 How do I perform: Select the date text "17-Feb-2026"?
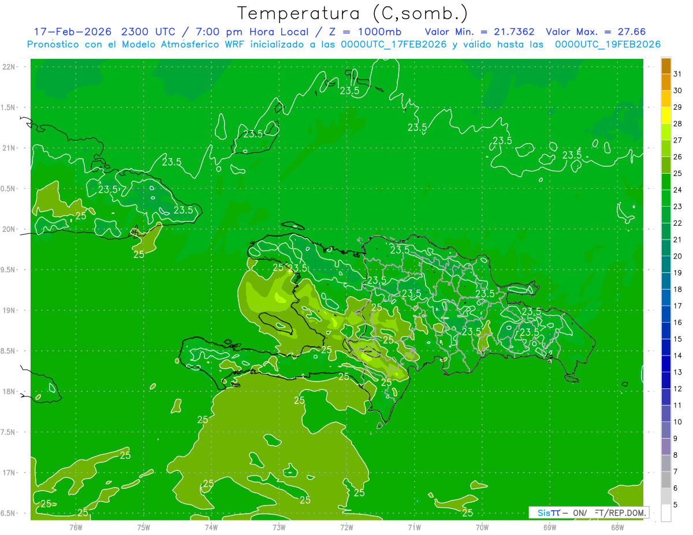click(x=73, y=32)
